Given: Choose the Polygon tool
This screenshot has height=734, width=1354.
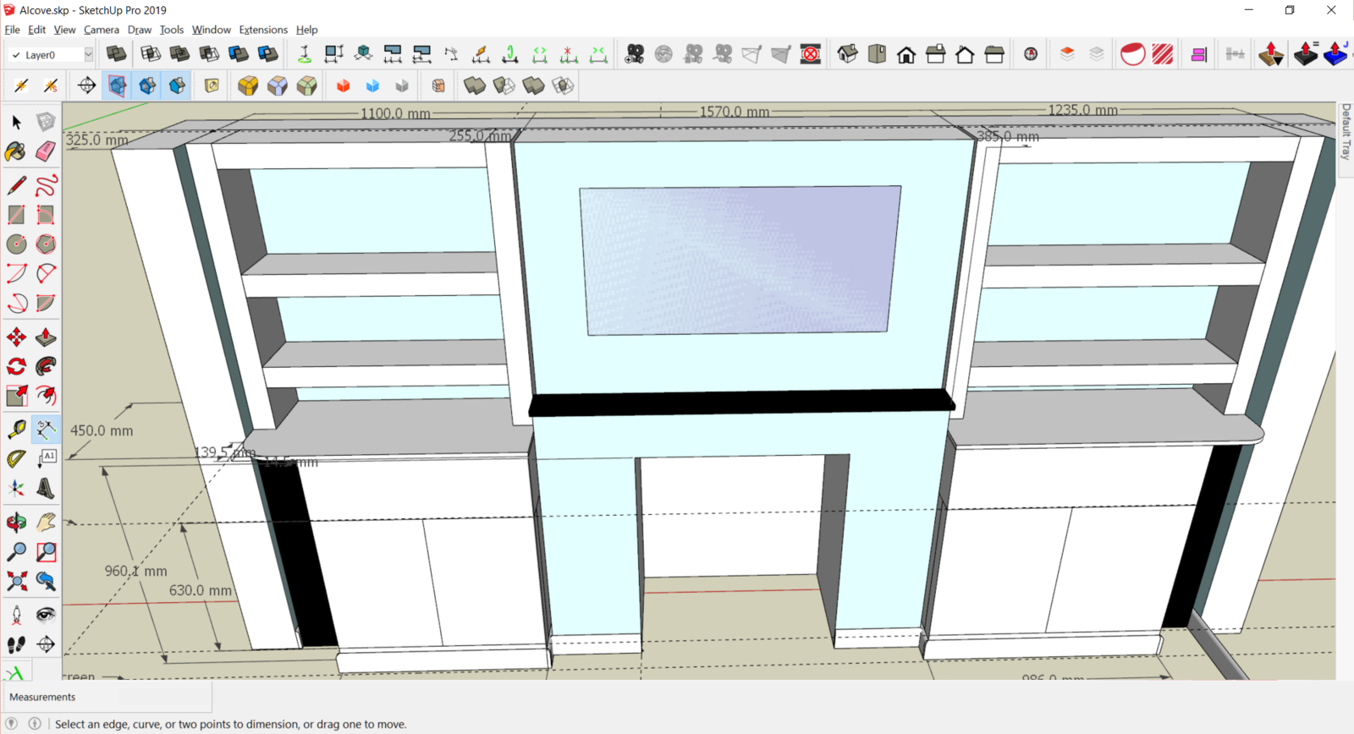Looking at the screenshot, I should tap(46, 244).
